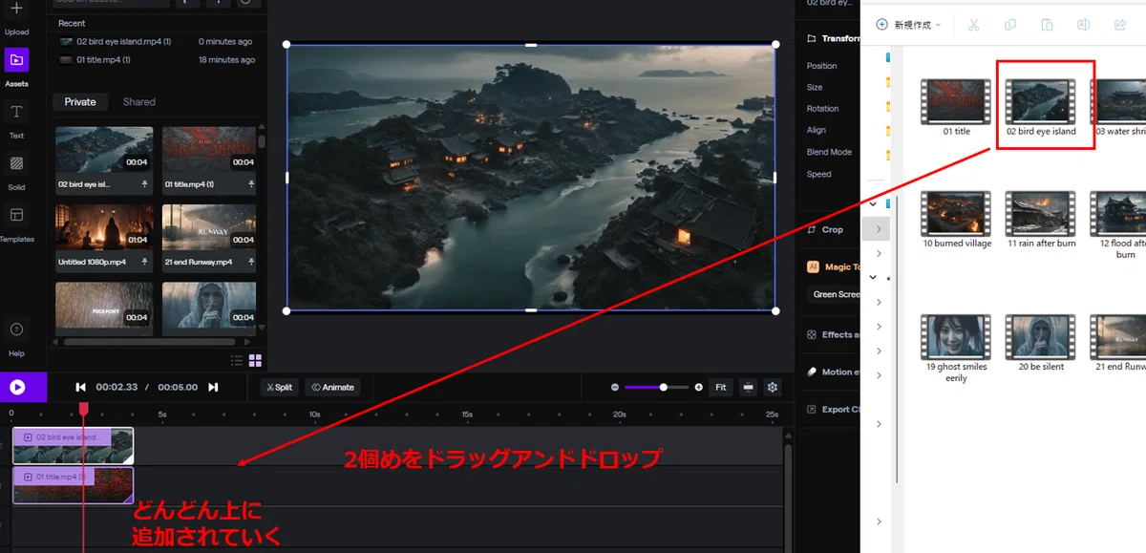Switch assets to grid view
The image size is (1146, 553).
255,360
